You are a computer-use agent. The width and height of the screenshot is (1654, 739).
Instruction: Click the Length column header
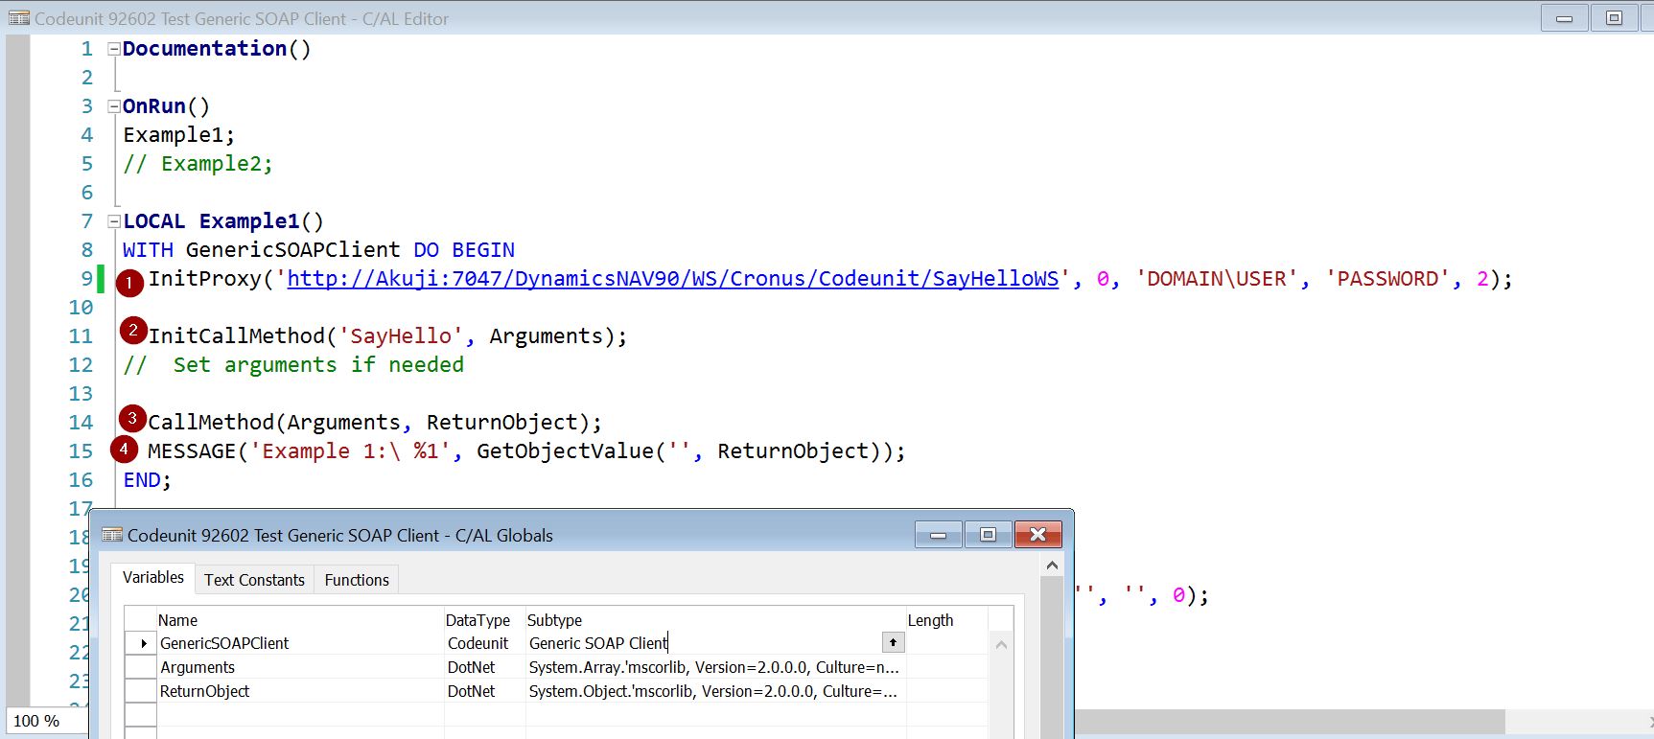pos(946,620)
